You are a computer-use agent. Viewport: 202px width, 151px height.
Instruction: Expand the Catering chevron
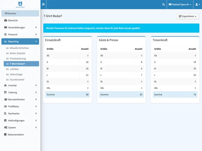click(36, 92)
